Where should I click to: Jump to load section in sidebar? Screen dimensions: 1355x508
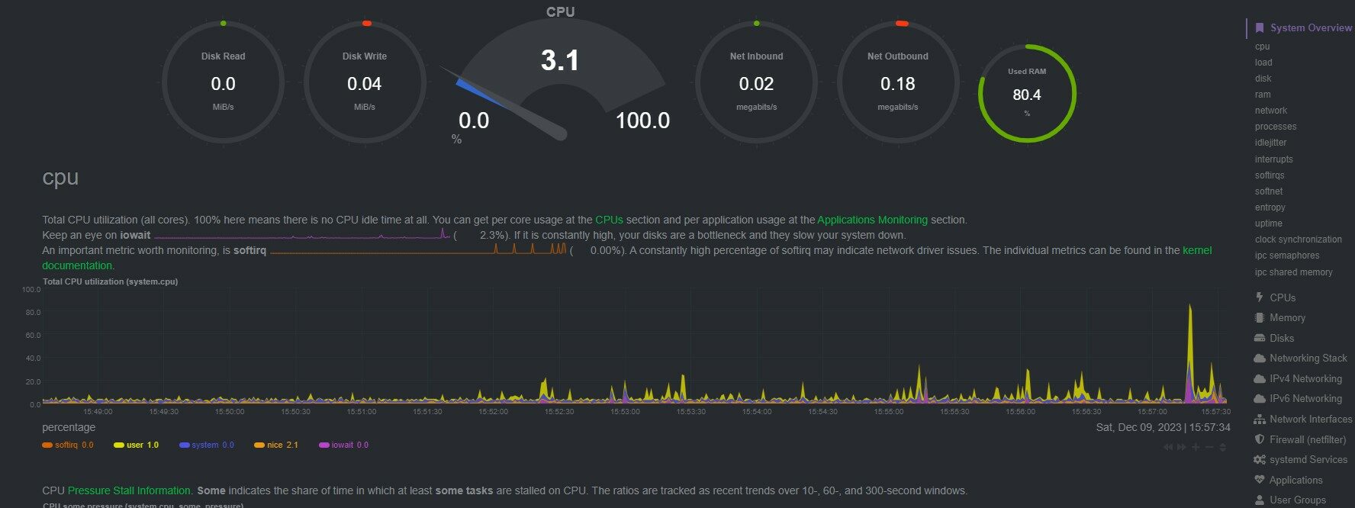tap(1263, 63)
